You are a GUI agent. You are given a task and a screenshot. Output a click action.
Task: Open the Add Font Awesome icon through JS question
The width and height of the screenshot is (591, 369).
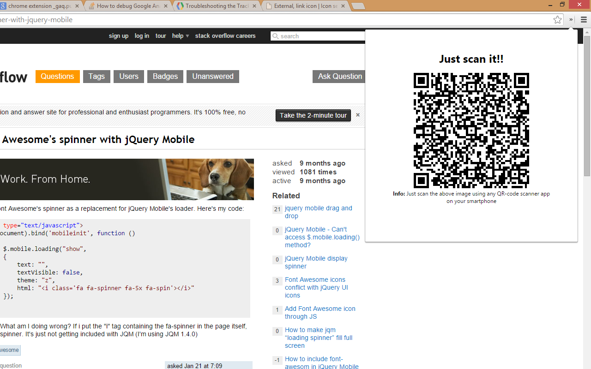click(320, 312)
